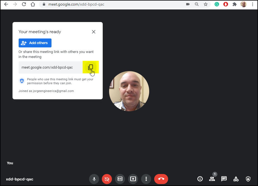Turn on closed captions
The image size is (258, 186).
click(120, 179)
